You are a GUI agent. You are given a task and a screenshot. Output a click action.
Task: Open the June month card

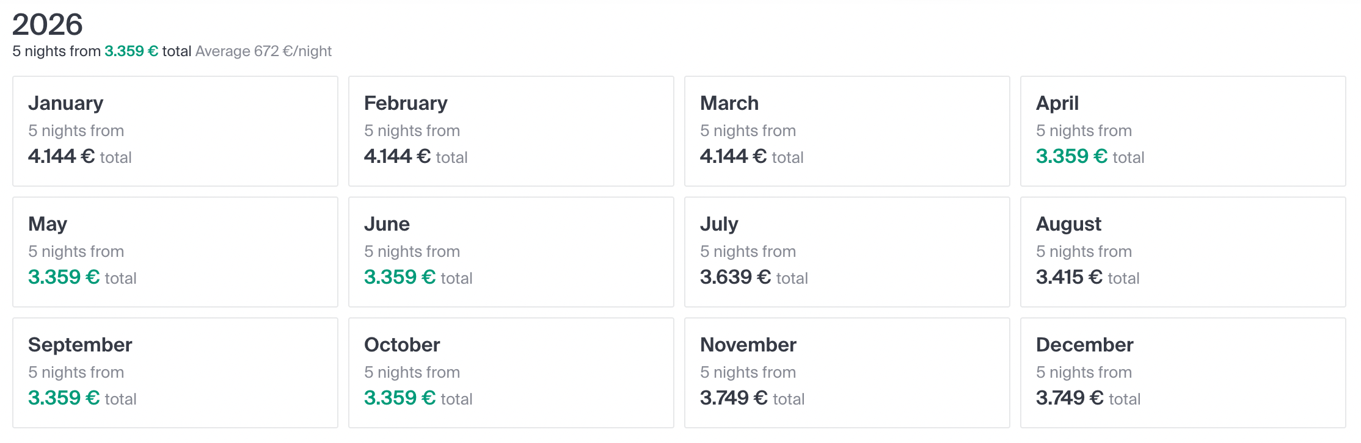(511, 252)
